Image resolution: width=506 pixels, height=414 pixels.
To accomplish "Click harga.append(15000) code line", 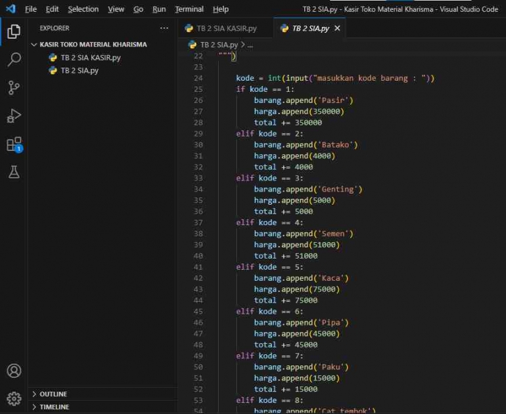I will pos(296,378).
